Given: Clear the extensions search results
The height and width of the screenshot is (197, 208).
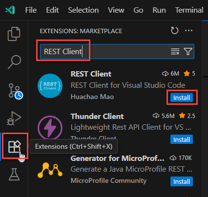Looking at the screenshot, I should (x=175, y=52).
